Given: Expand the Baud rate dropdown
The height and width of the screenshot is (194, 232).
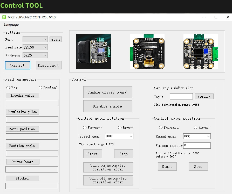Looking at the screenshot, I should pyautogui.click(x=35, y=47).
